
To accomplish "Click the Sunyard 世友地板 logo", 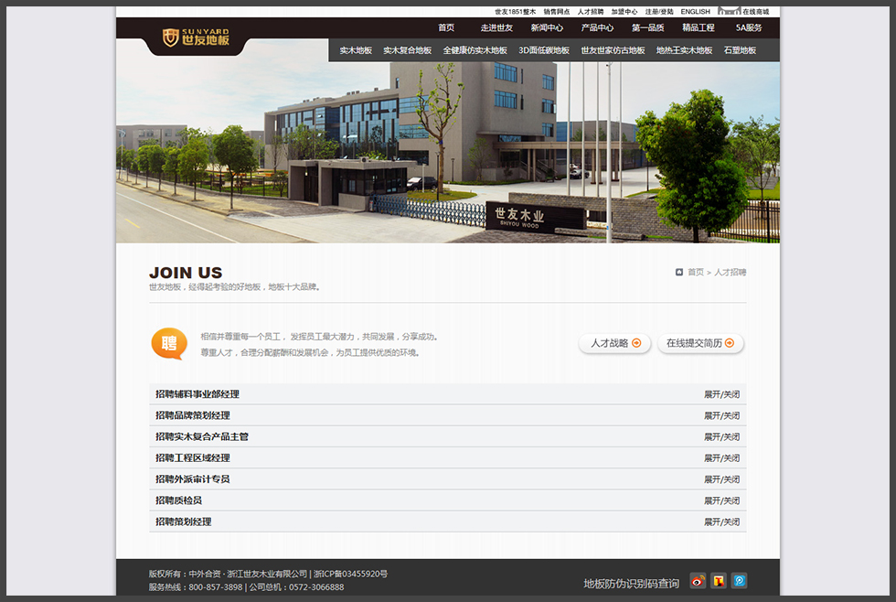I will pos(196,38).
